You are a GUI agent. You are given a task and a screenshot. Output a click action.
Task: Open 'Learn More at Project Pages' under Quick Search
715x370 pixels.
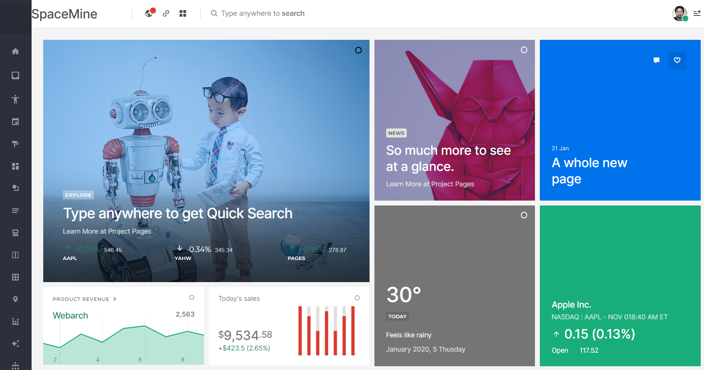point(107,231)
